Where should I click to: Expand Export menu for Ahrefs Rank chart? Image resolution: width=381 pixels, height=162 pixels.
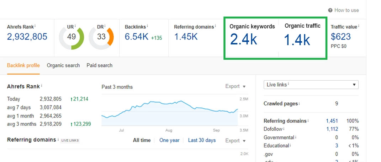coord(236,86)
